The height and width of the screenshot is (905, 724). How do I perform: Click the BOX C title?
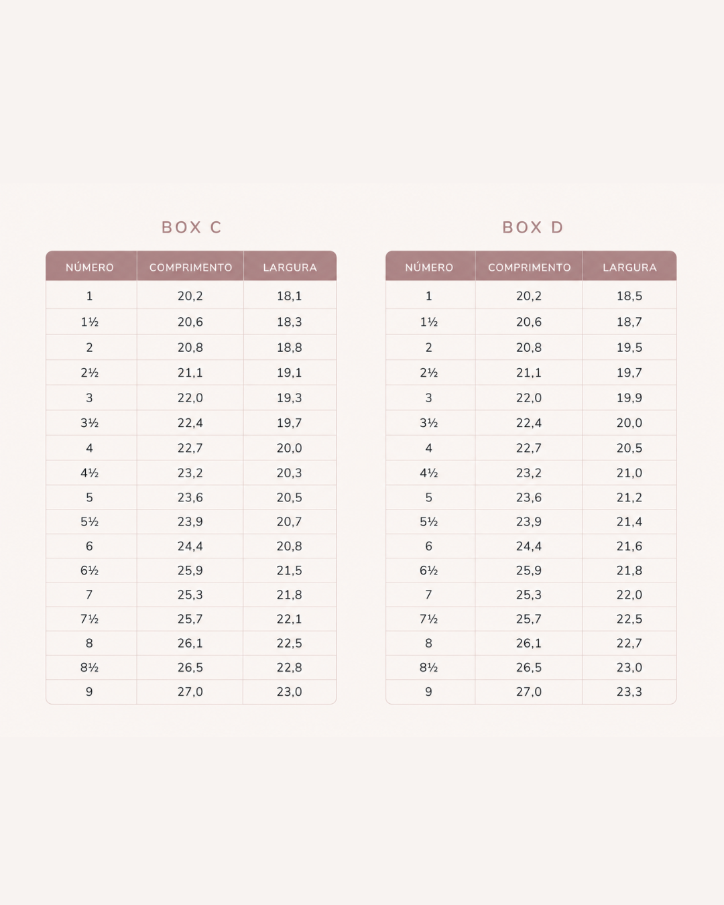[x=191, y=227]
